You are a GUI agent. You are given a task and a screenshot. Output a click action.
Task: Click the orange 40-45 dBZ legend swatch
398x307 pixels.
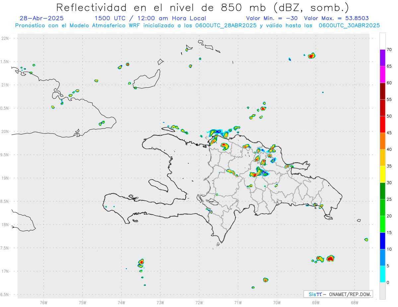[382, 141]
